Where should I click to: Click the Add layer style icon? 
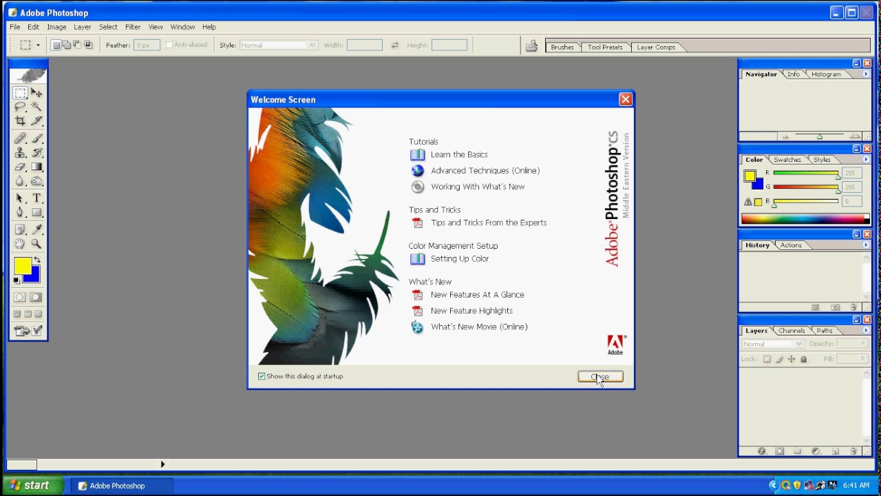761,451
